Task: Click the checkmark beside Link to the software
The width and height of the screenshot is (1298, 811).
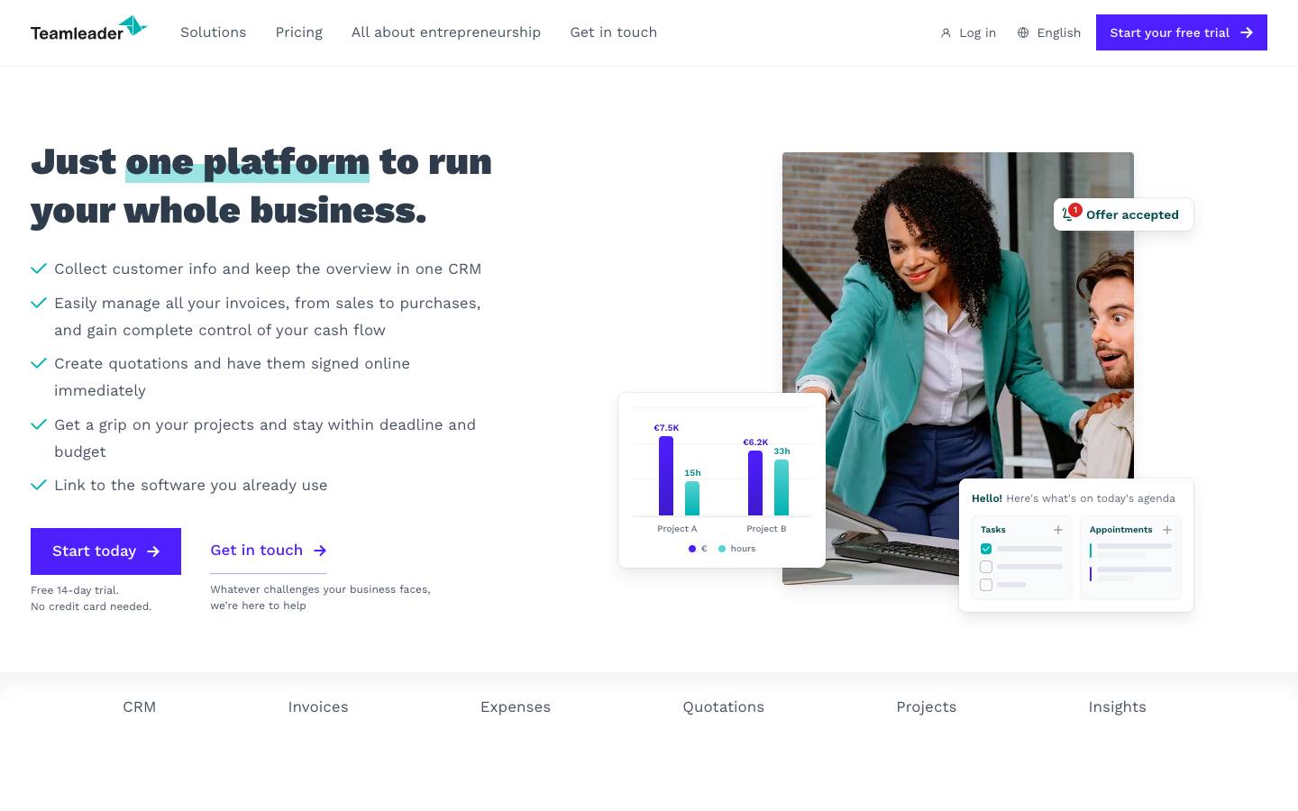Action: pyautogui.click(x=39, y=485)
